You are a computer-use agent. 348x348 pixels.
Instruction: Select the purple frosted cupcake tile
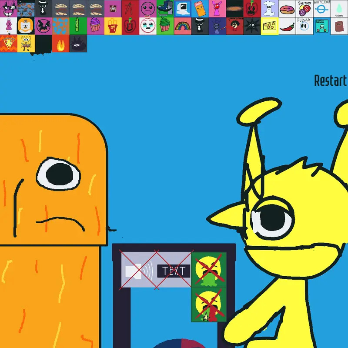tap(95, 26)
